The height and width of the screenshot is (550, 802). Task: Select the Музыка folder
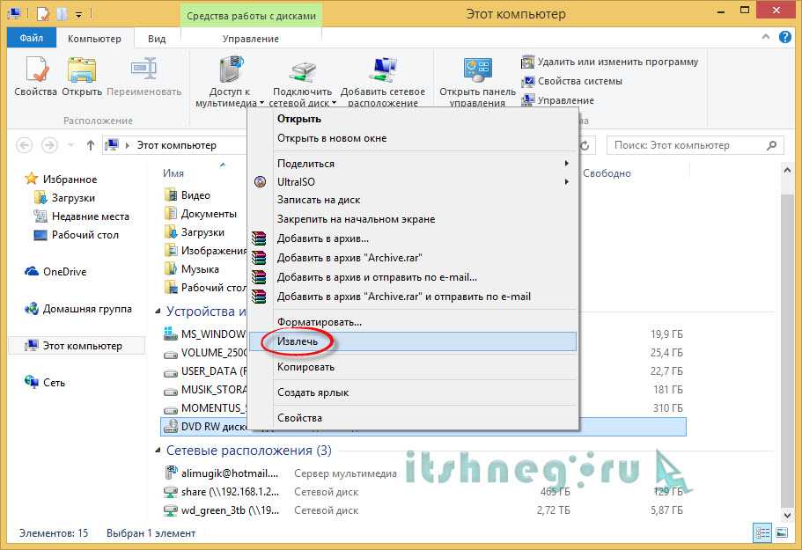tap(192, 269)
